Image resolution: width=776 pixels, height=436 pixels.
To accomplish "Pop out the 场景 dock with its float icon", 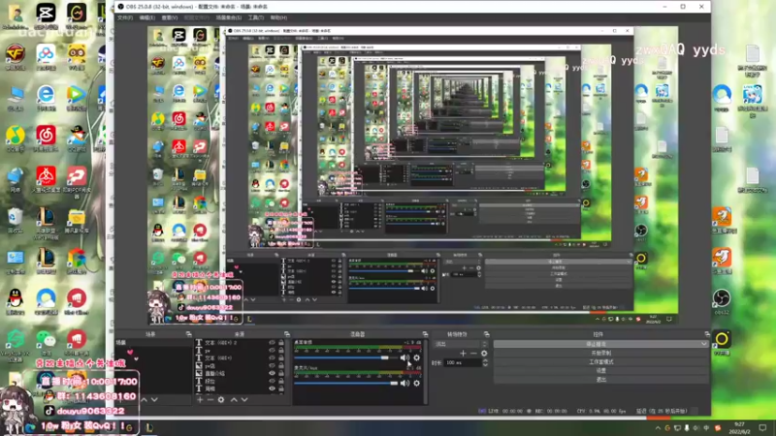I will [x=188, y=334].
